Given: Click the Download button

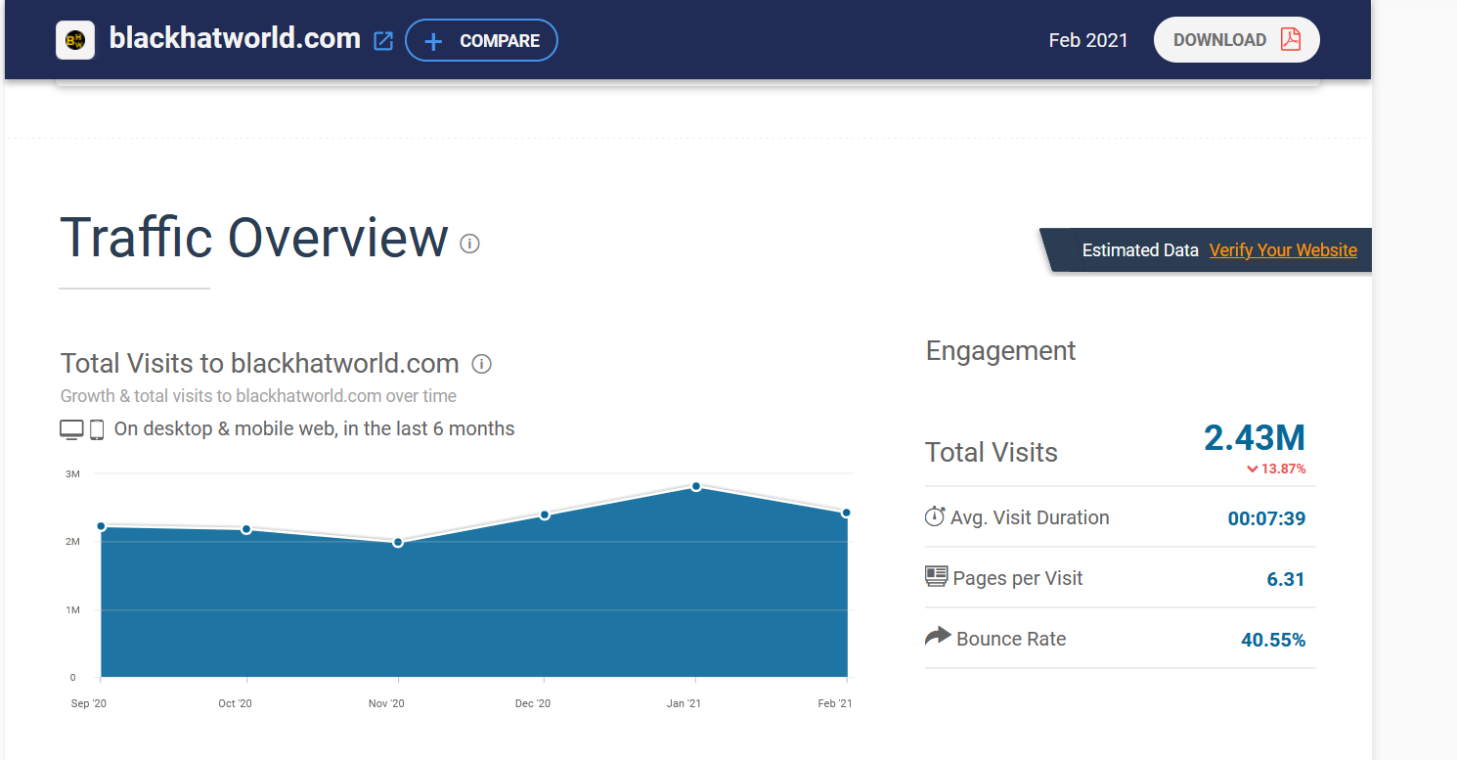Looking at the screenshot, I should [1237, 40].
